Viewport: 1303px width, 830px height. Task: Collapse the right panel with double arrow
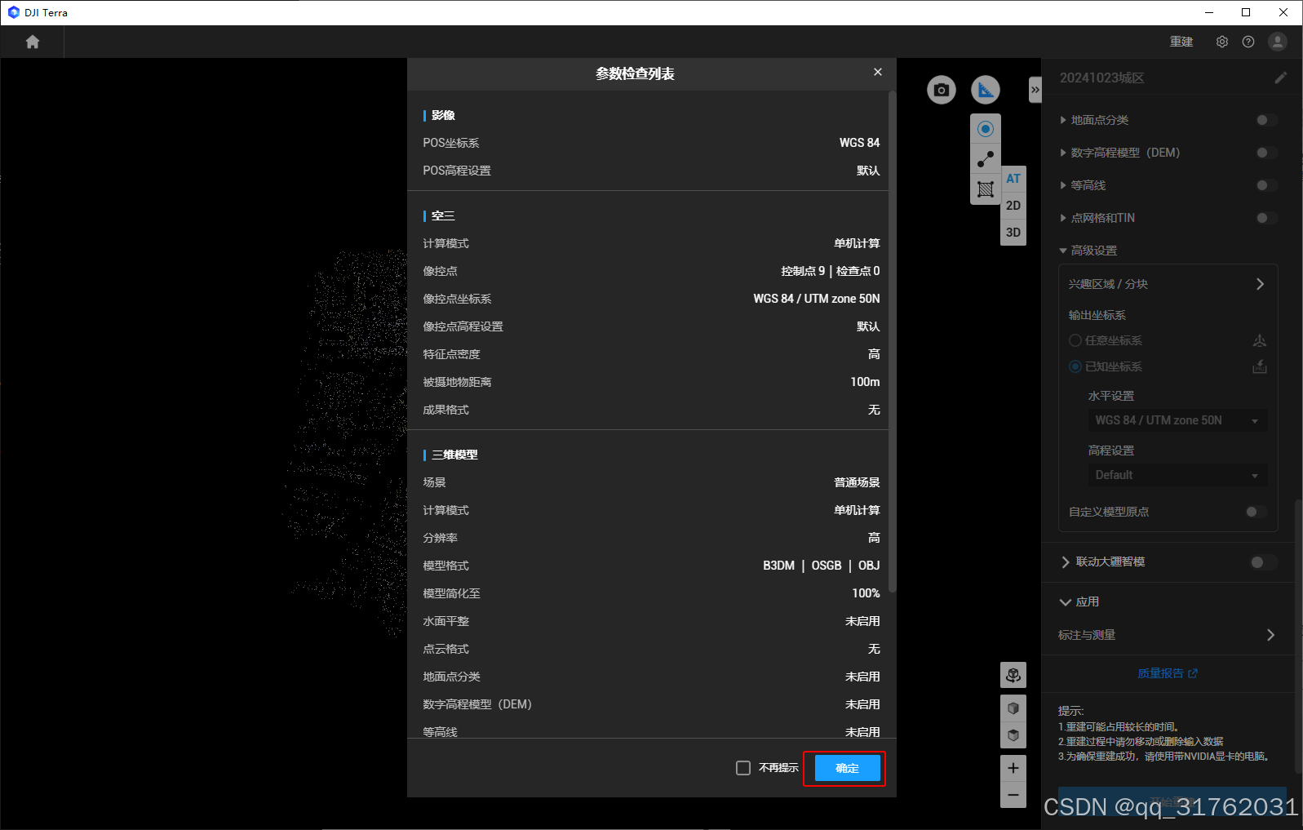(x=1035, y=90)
